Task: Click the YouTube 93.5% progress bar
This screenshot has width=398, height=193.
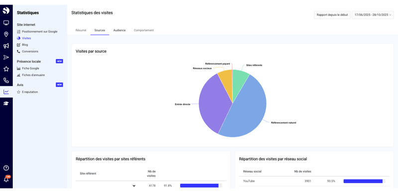Action: (x=364, y=181)
